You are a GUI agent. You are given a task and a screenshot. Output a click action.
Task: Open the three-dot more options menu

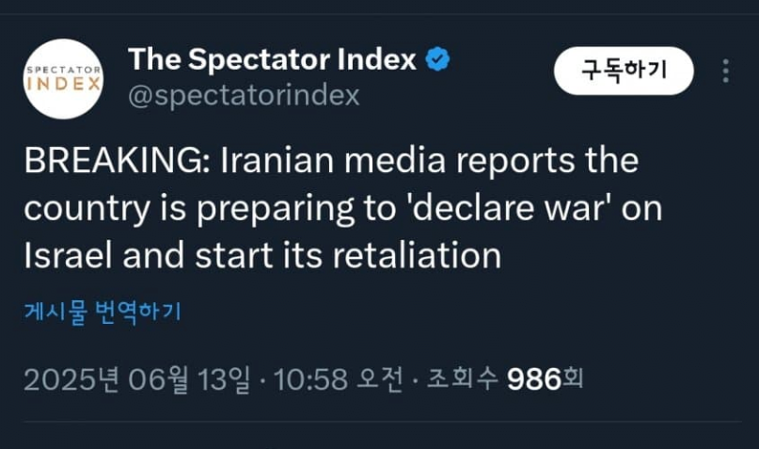(724, 72)
